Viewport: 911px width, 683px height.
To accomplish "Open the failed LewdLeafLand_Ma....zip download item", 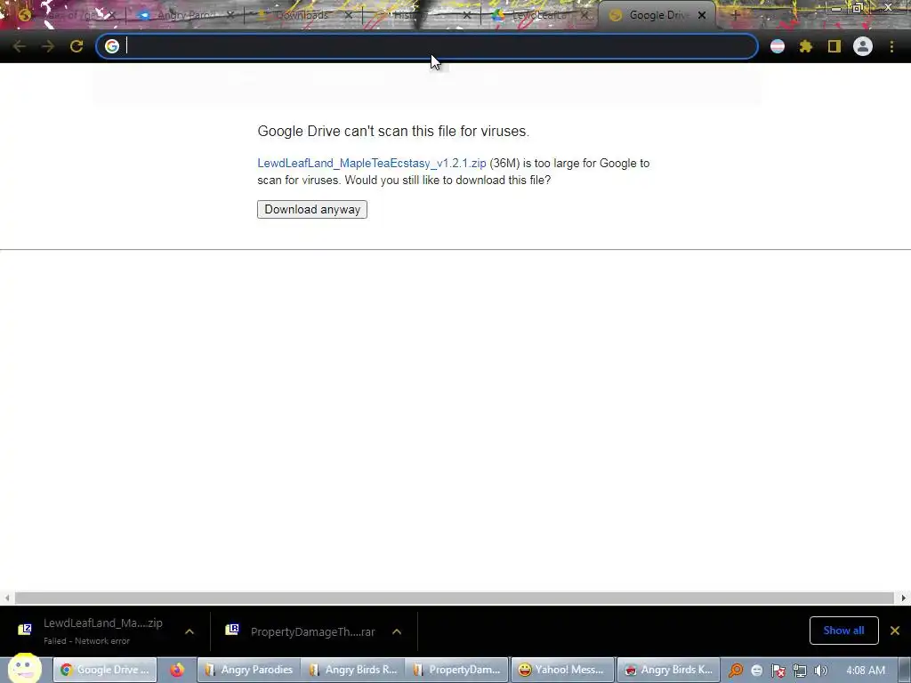I will coord(103,631).
